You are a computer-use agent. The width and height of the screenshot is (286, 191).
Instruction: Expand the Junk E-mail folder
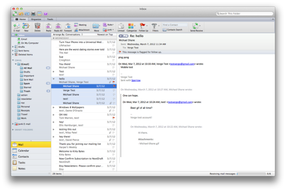click(13, 124)
